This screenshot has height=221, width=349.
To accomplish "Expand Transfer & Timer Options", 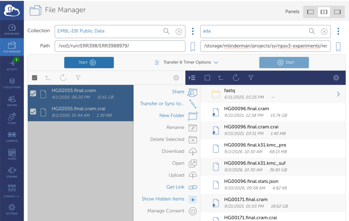I will pos(186,62).
